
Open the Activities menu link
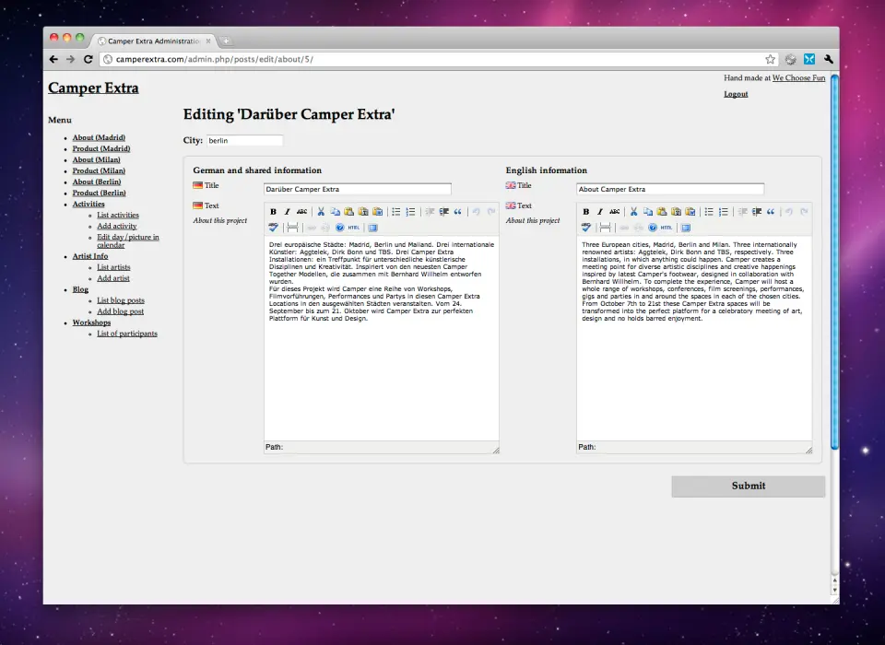[x=88, y=204]
